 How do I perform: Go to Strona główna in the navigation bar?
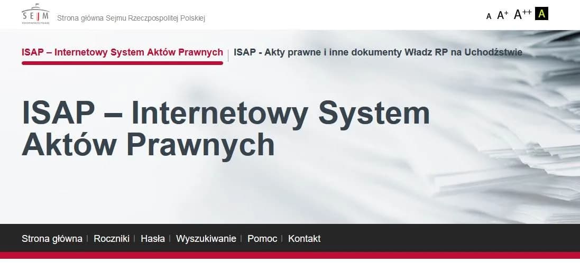pyautogui.click(x=52, y=238)
